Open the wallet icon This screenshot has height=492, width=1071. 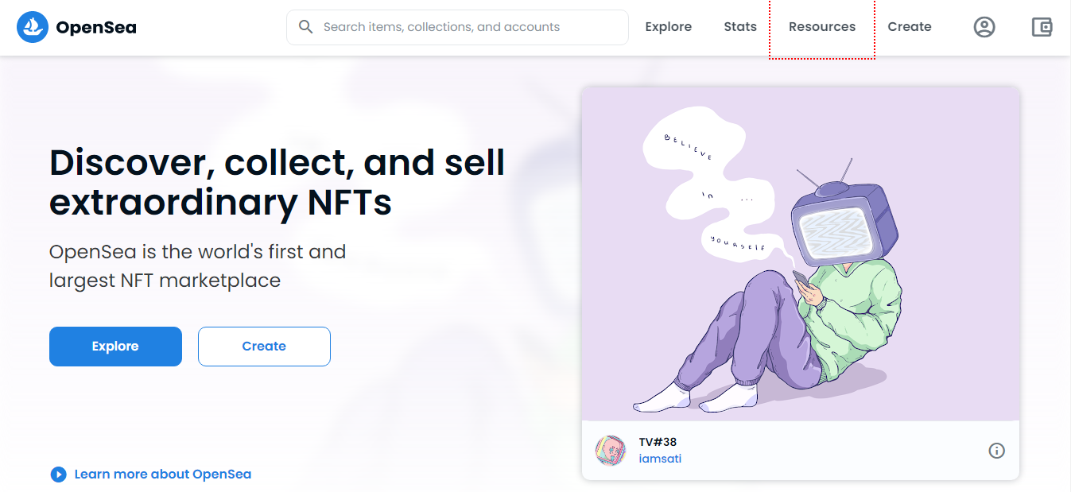click(x=1042, y=27)
